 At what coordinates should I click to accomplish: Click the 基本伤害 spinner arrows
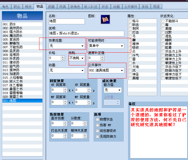pos(65,123)
